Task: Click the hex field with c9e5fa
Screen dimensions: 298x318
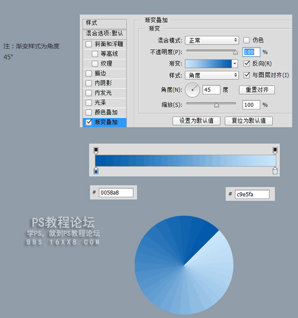Action: click(x=252, y=194)
